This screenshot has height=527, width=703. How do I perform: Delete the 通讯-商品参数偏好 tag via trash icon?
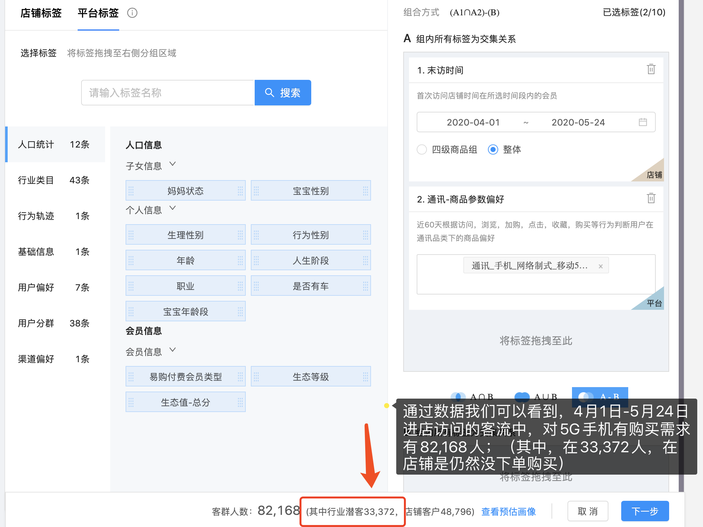(651, 198)
